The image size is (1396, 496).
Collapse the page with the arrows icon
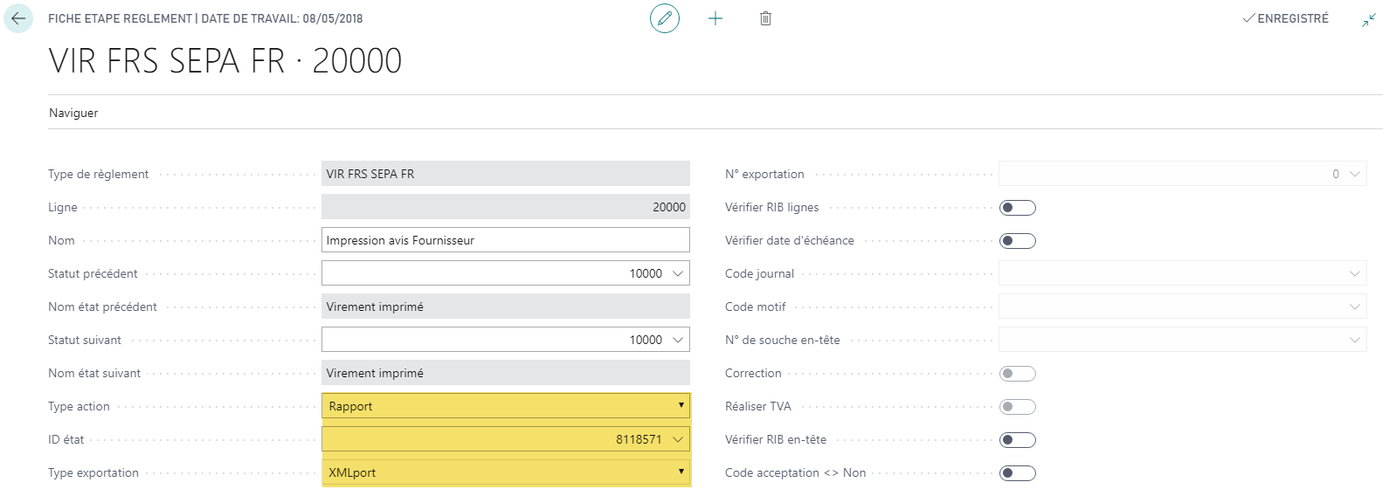pyautogui.click(x=1368, y=19)
